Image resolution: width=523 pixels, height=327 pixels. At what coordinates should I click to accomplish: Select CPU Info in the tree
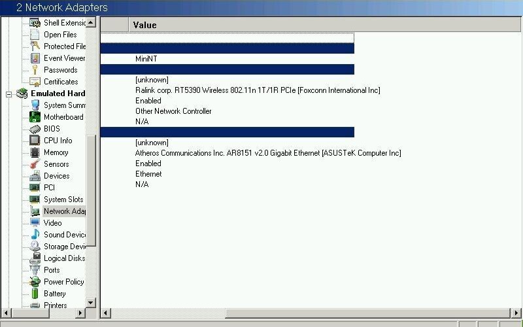coord(58,141)
